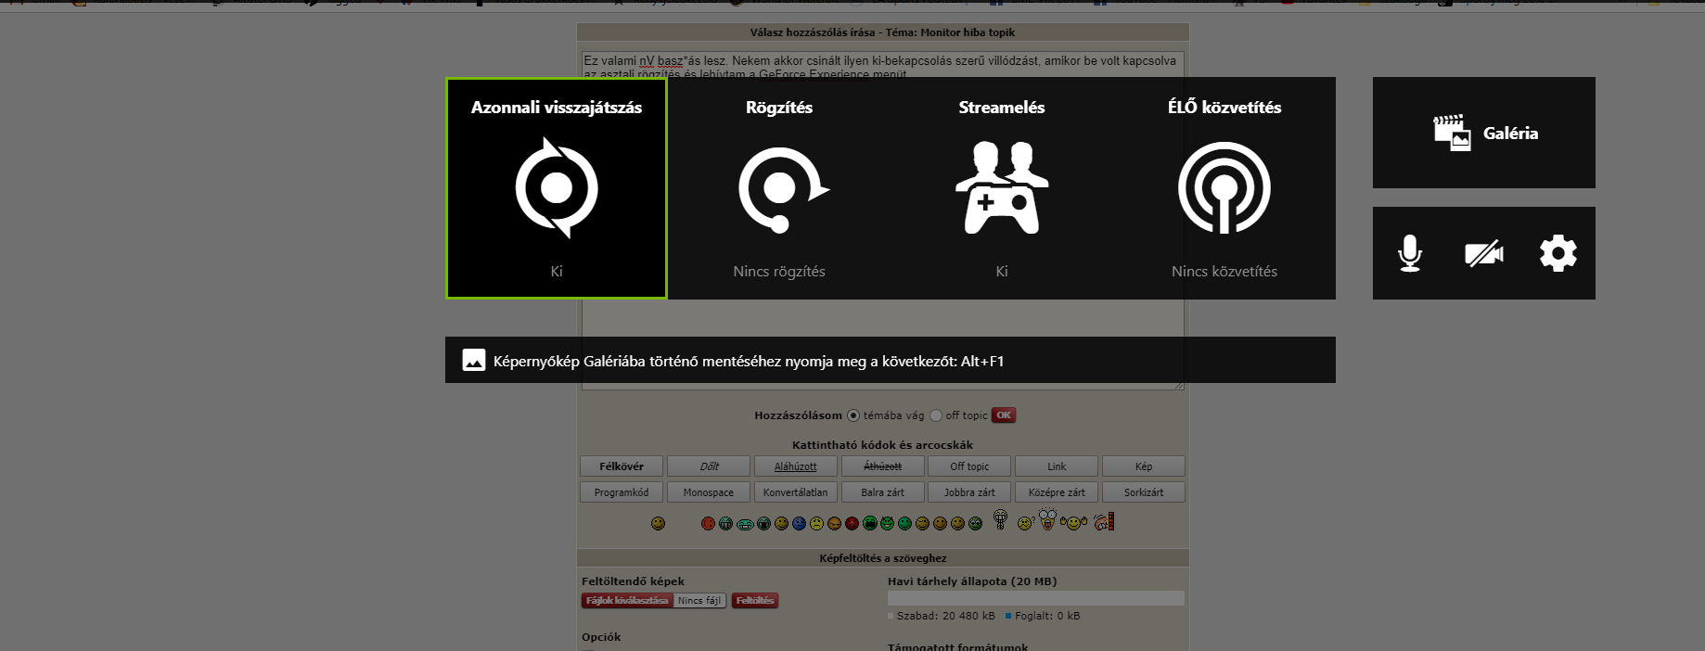This screenshot has height=651, width=1705.
Task: Insert the lone yellow smiley at row start
Action: pyautogui.click(x=658, y=523)
